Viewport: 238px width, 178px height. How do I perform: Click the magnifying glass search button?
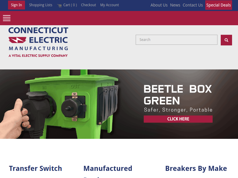coord(226,40)
